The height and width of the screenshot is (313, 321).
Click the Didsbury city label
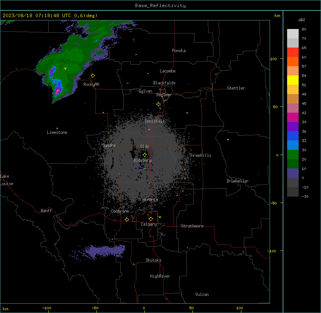coord(143,160)
